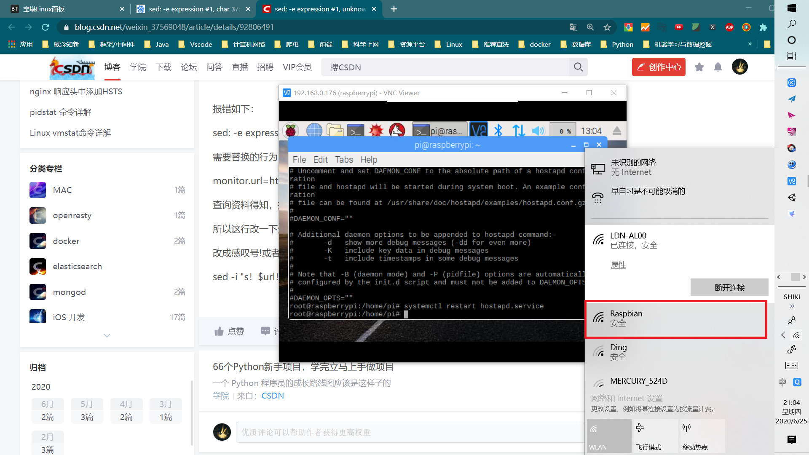Open the volume control on the Pi taskbar
Image resolution: width=809 pixels, height=455 pixels.
click(x=538, y=130)
